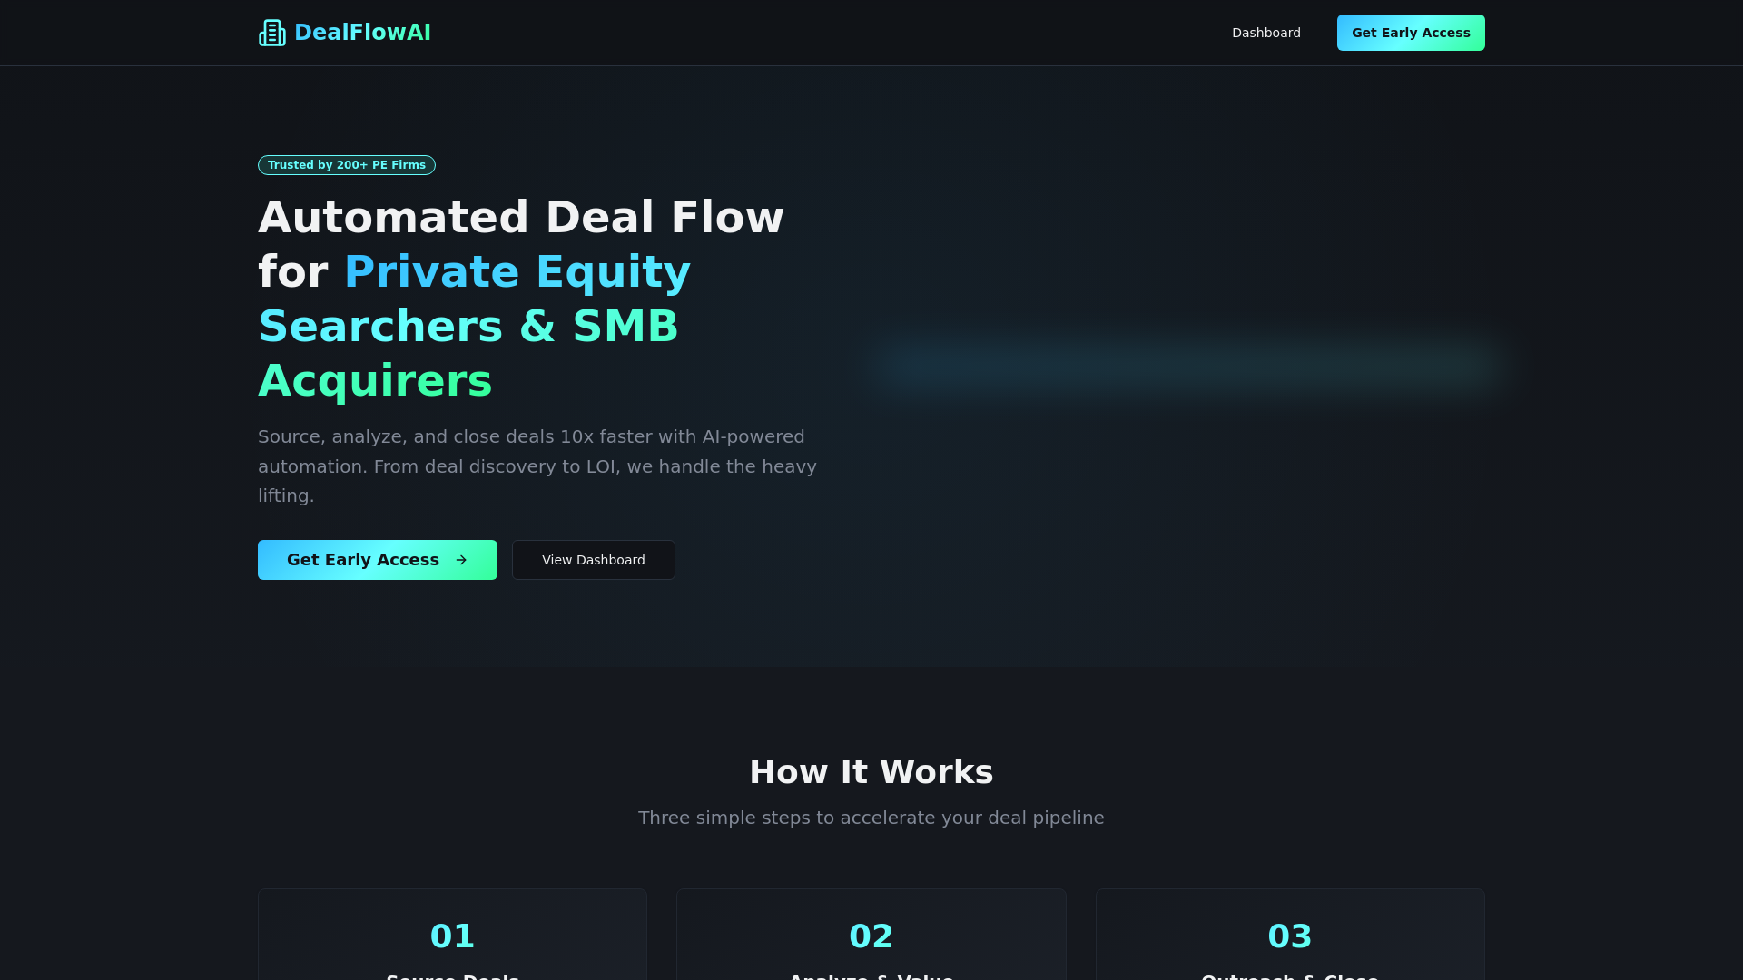This screenshot has height=980, width=1743.
Task: Select the Analyze & Value card title
Action: tap(871, 975)
